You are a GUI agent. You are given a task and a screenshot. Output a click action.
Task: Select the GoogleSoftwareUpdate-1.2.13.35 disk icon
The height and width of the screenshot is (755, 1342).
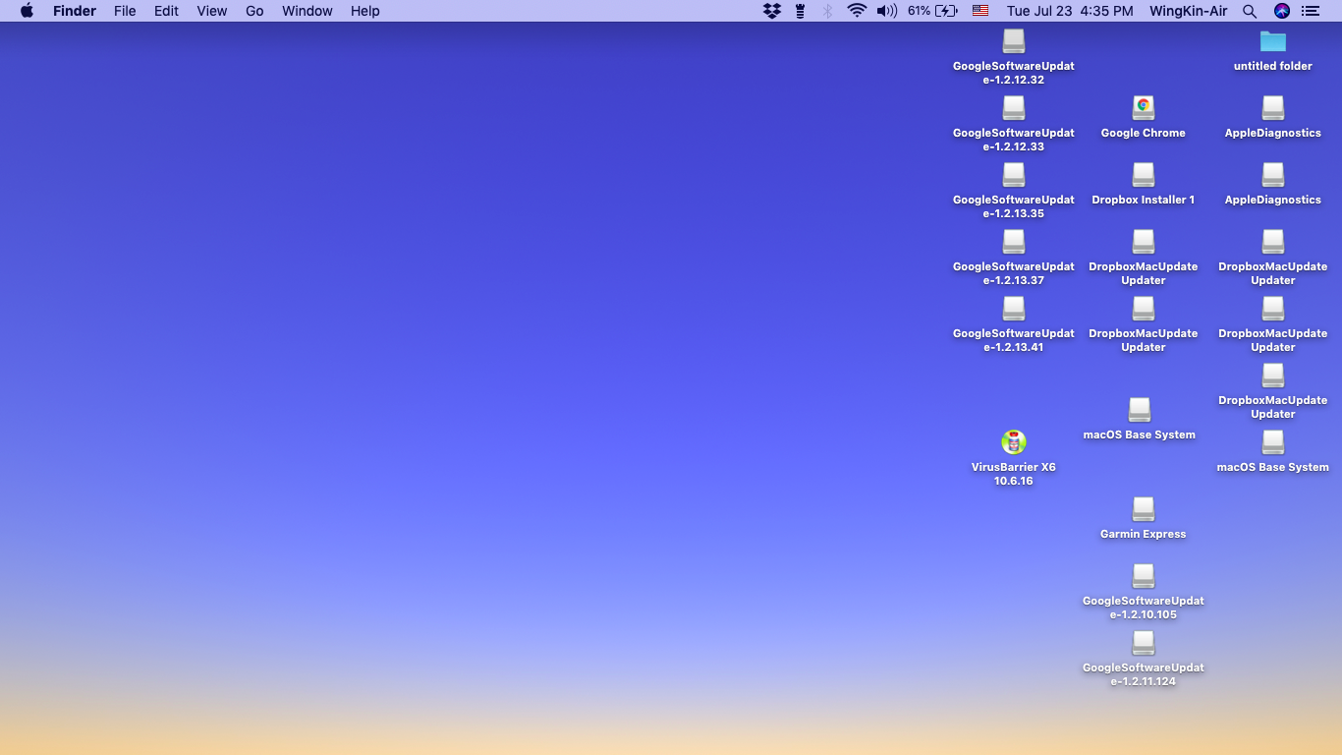point(1014,175)
